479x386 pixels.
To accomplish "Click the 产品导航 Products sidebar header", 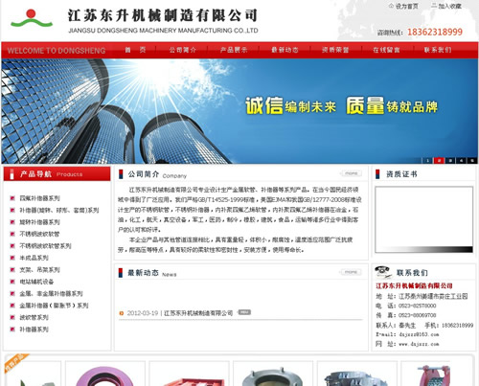I will [x=57, y=174].
